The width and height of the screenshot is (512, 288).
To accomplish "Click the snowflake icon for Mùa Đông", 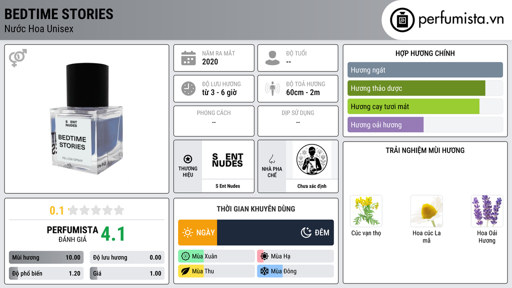I will [264, 271].
